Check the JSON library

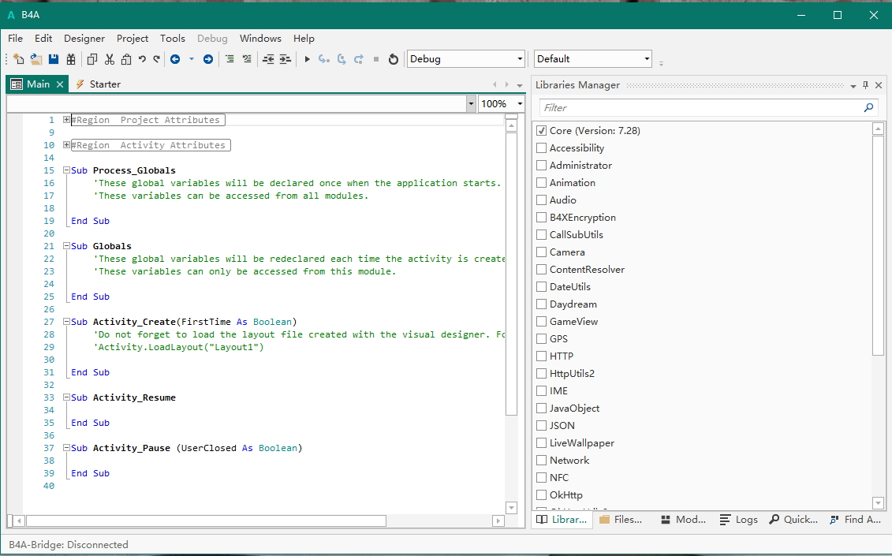point(542,426)
